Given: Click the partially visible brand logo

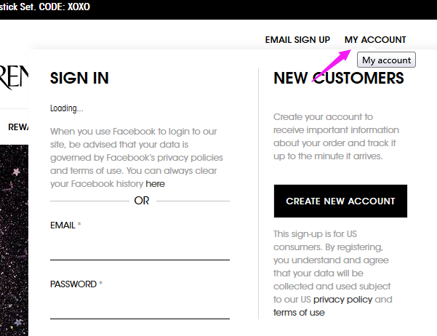Looking at the screenshot, I should 14,77.
